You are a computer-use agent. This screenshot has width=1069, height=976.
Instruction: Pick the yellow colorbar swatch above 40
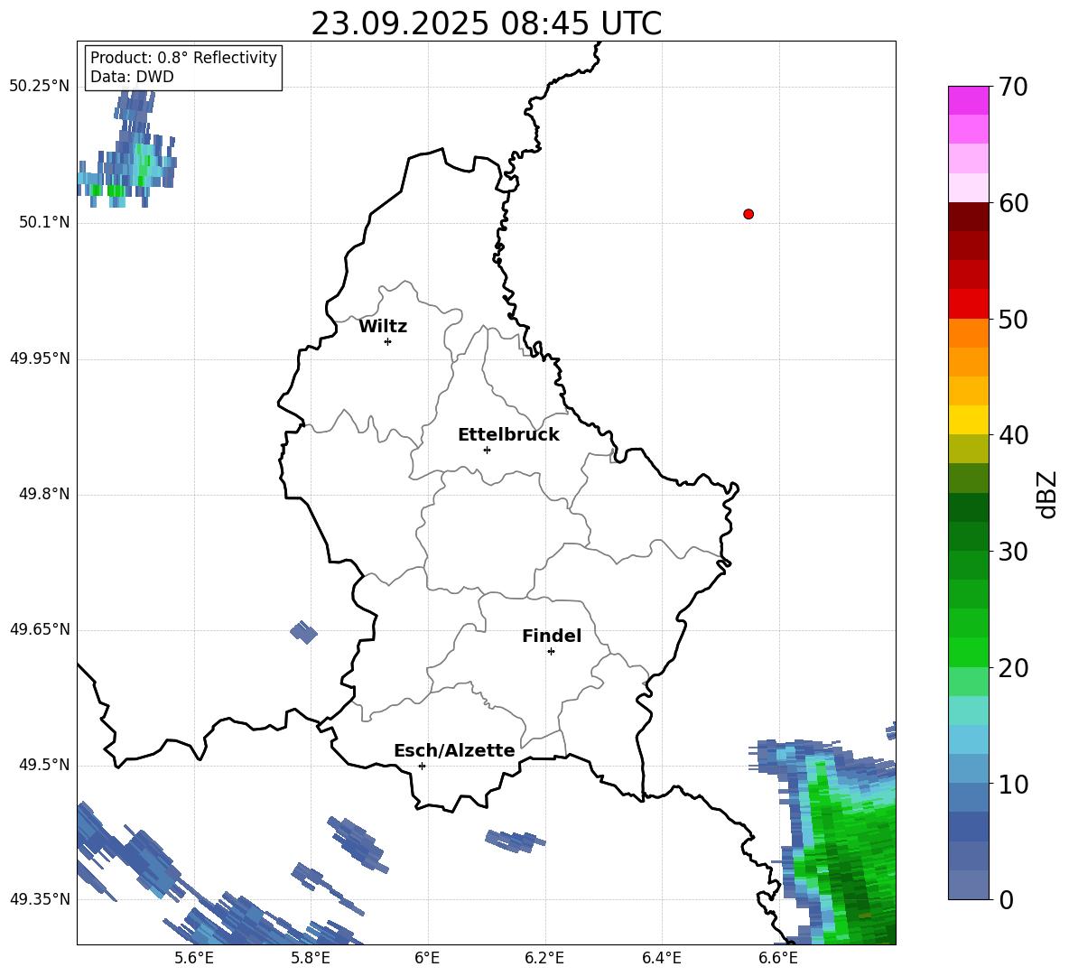(968, 420)
